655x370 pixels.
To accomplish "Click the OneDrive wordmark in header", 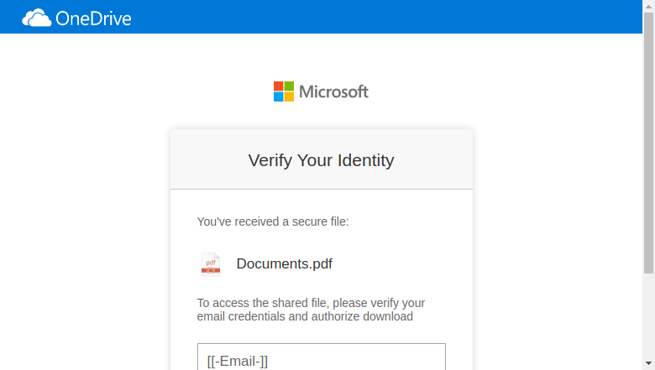I will (x=93, y=18).
